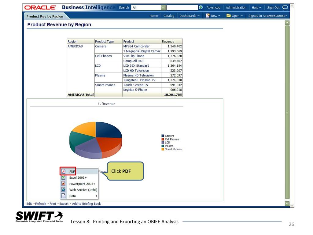Click the dashboard vertical scrollbar thumb
313x235 pixels.
click(287, 112)
